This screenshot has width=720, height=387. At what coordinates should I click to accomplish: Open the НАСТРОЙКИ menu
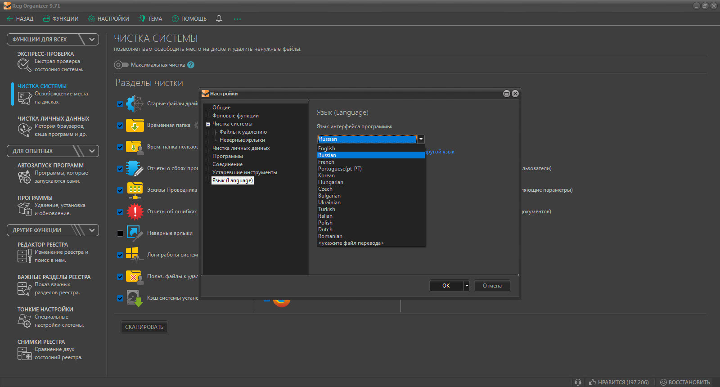(108, 18)
